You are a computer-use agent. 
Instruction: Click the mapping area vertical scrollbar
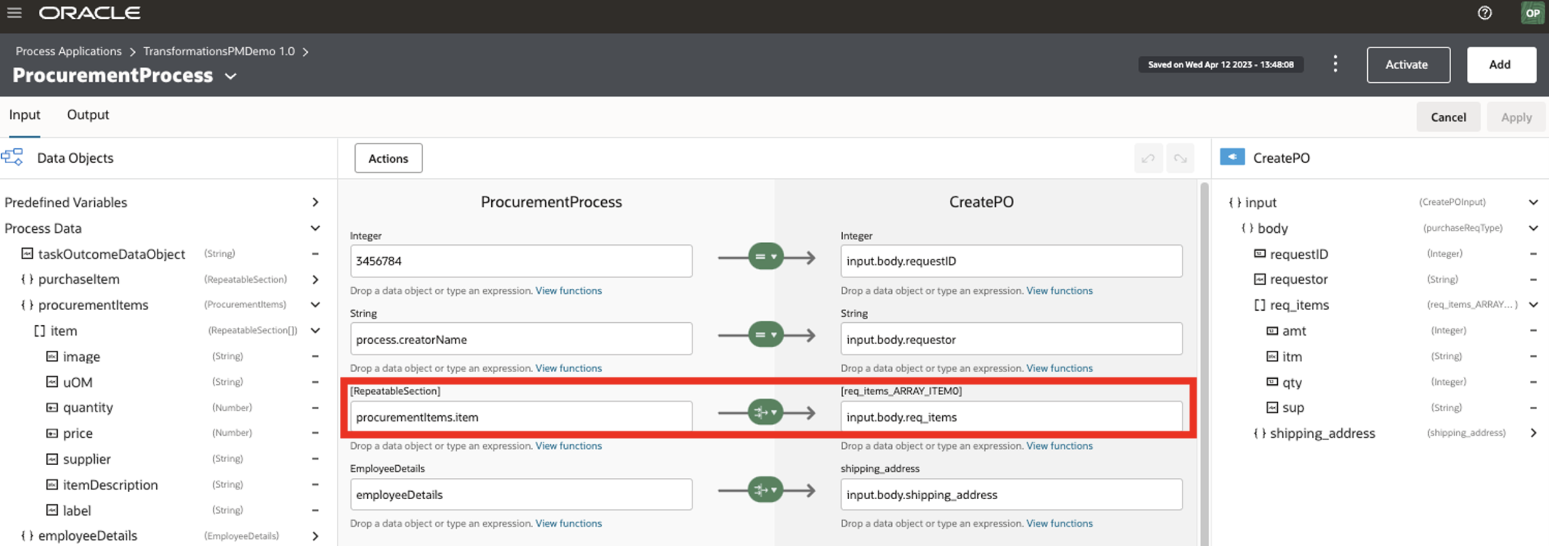coord(1204,365)
